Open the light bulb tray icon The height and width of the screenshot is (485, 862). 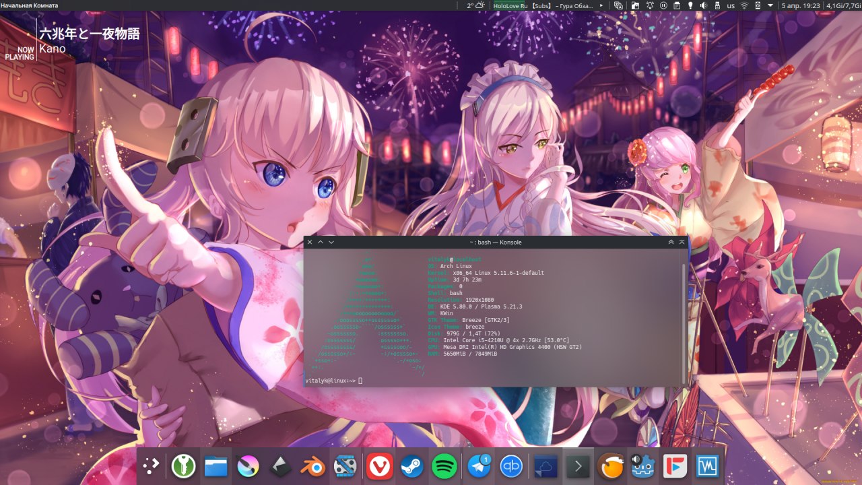(690, 5)
